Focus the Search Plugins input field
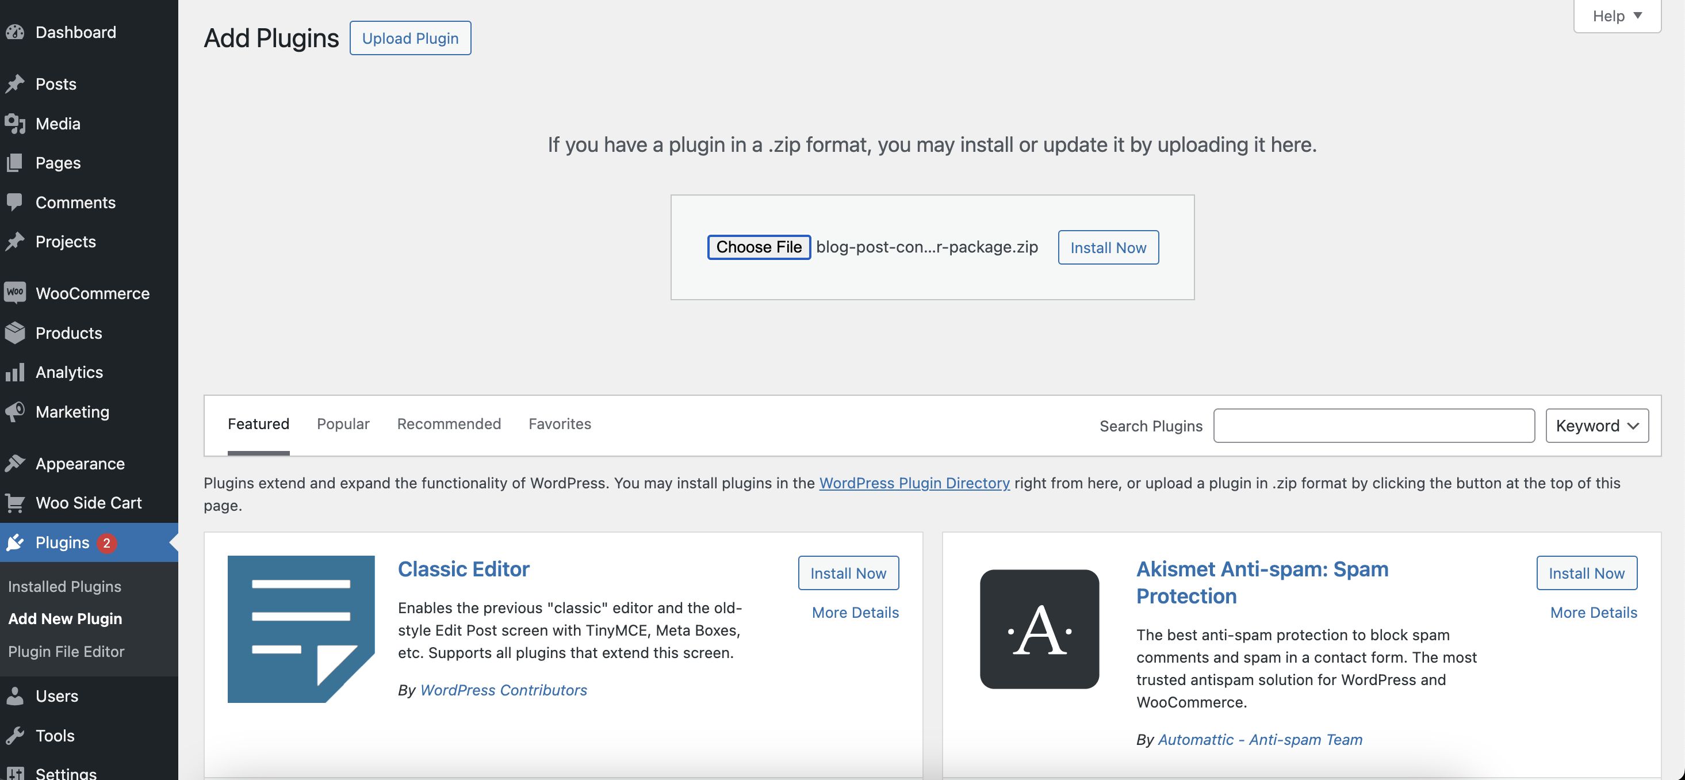 pos(1374,425)
